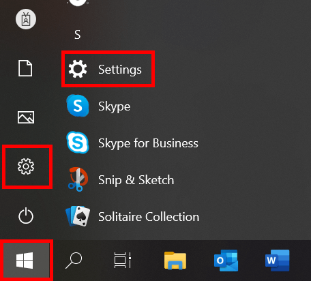Open Task View on the taskbar
Viewport: 311px width, 281px height.
click(x=123, y=261)
